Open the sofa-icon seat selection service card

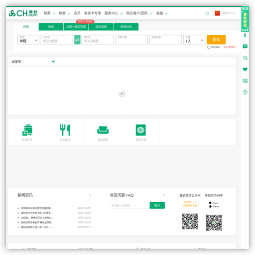103,132
